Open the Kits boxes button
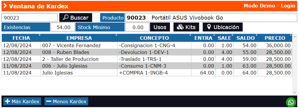 186,27
